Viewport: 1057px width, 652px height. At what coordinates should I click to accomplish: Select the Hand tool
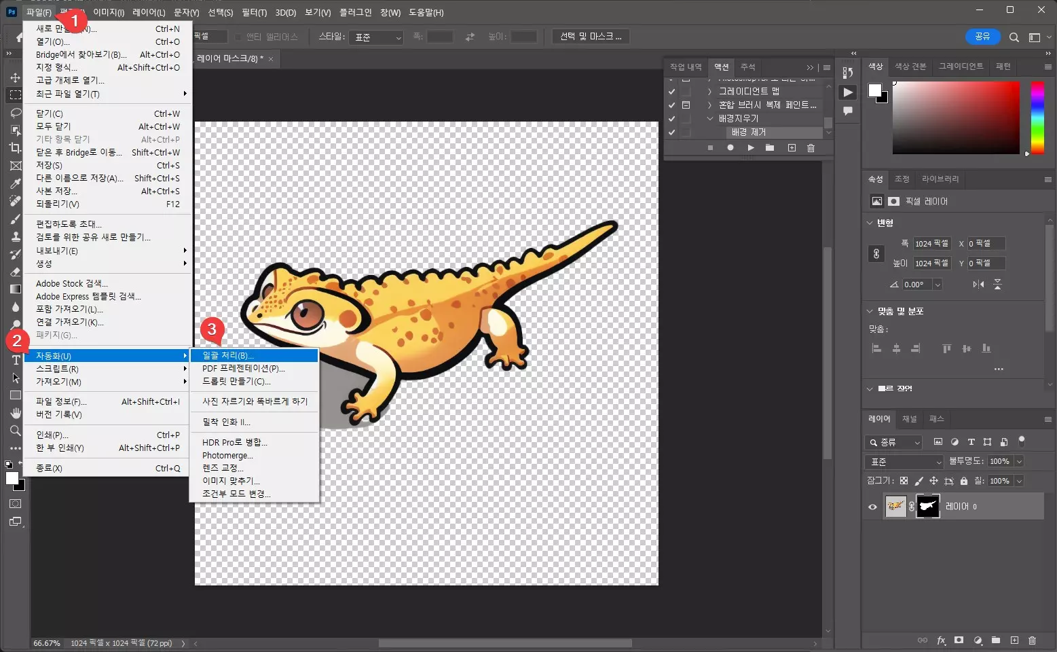pyautogui.click(x=15, y=413)
